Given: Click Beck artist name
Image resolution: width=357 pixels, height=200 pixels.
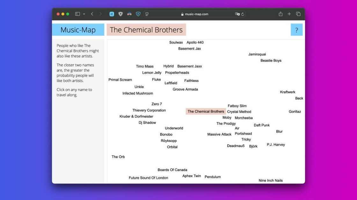Looking at the screenshot, I should pyautogui.click(x=299, y=98).
